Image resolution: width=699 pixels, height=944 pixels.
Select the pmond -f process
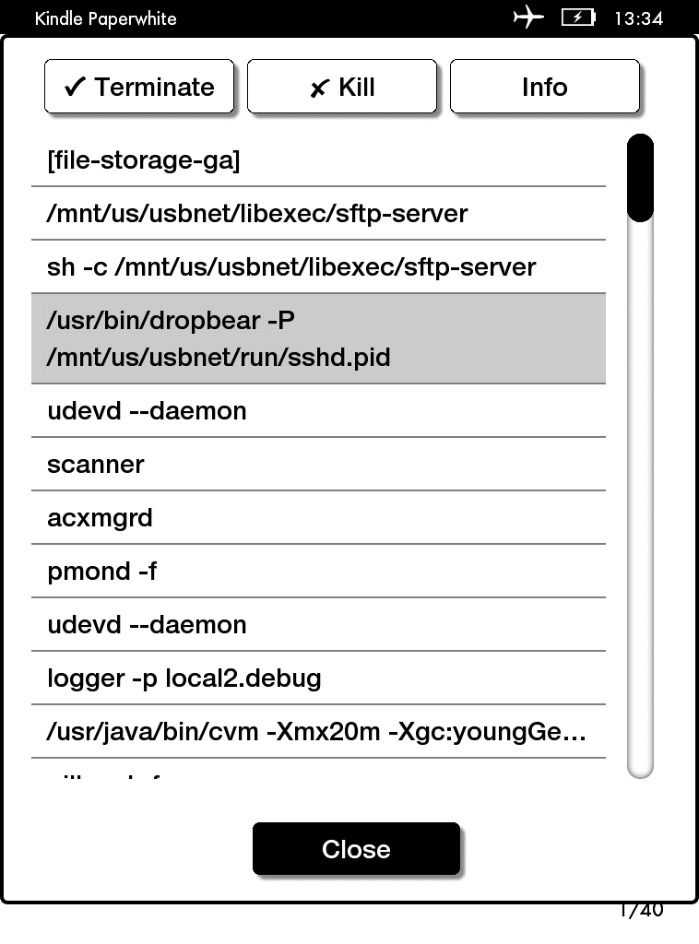(x=318, y=572)
